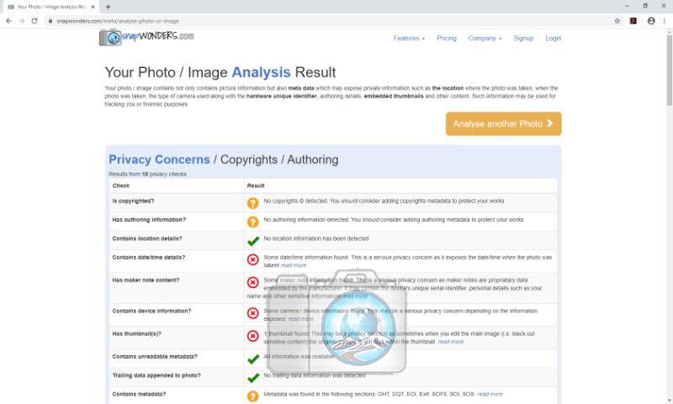Click Analyse another Photo button

(503, 123)
